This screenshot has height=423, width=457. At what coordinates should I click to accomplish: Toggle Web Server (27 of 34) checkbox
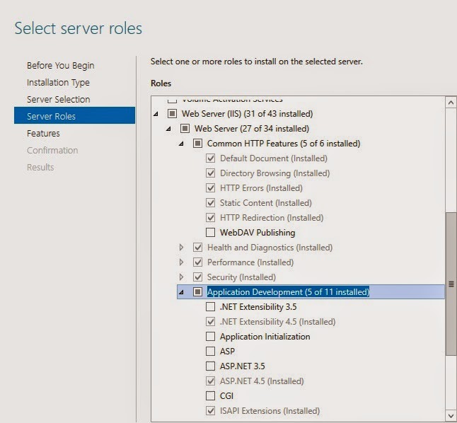click(x=185, y=129)
